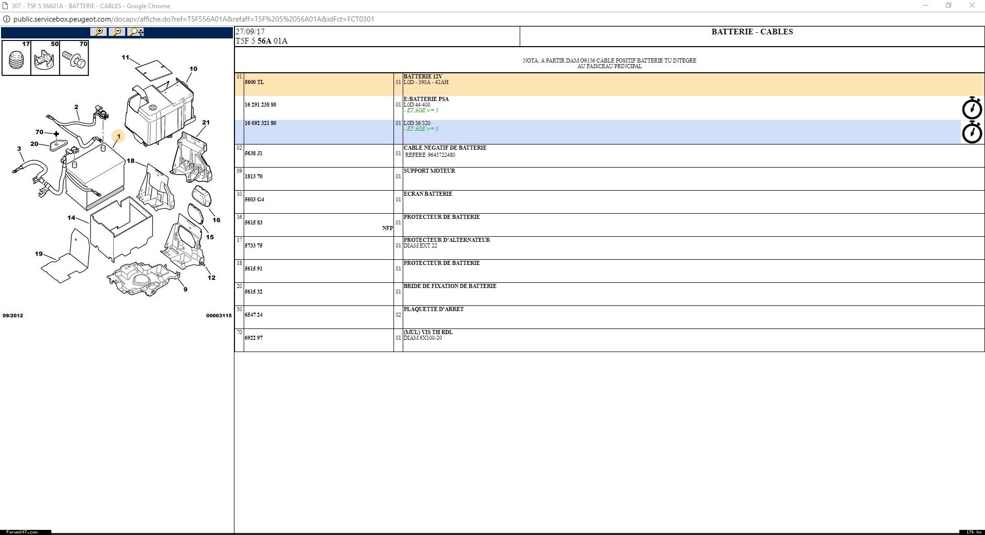Viewport: 985px width, 535px height.
Task: Click BRIDE DE FIXATION DE BATTERIE description
Action: (450, 286)
